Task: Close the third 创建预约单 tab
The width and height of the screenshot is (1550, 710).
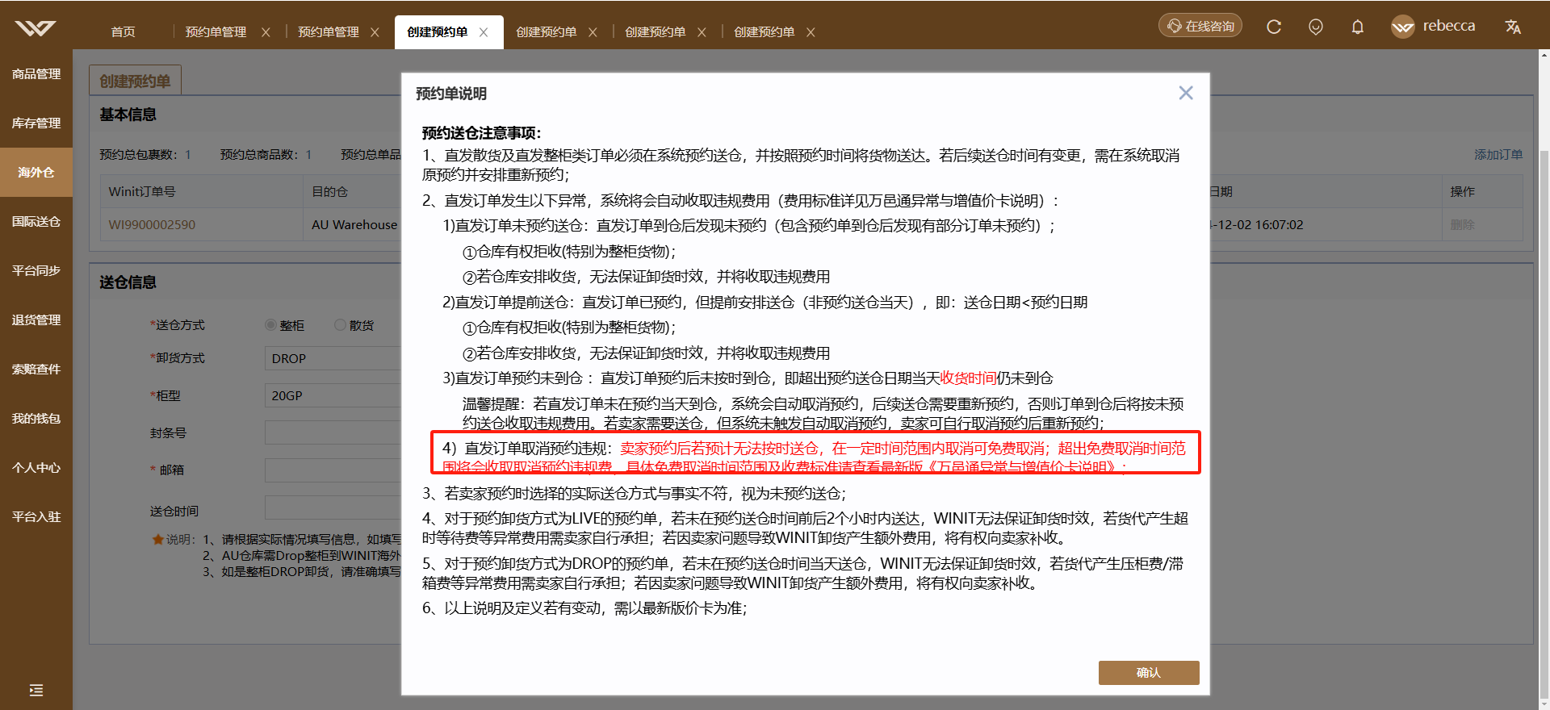Action: pyautogui.click(x=702, y=32)
